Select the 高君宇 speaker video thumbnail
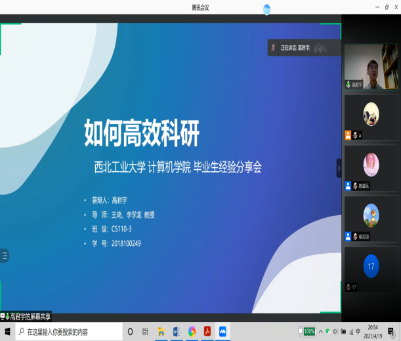The image size is (401, 341). 371,66
